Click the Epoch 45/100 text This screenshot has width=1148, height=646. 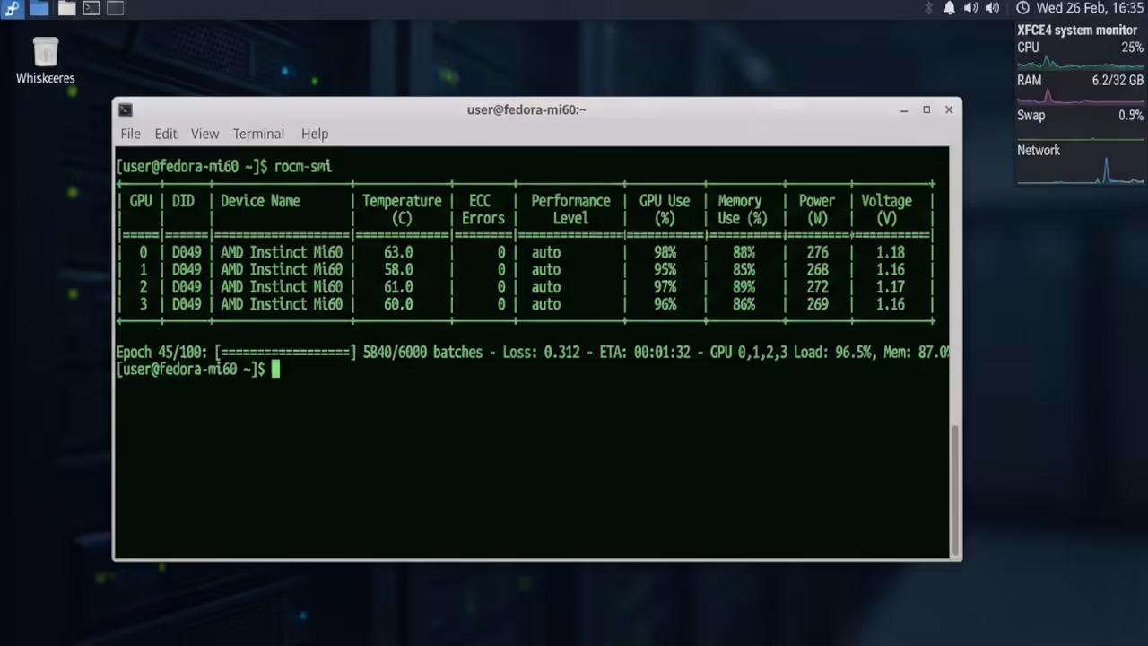click(163, 353)
